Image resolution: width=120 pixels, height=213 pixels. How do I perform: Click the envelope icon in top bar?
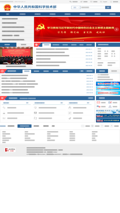point(91,2)
